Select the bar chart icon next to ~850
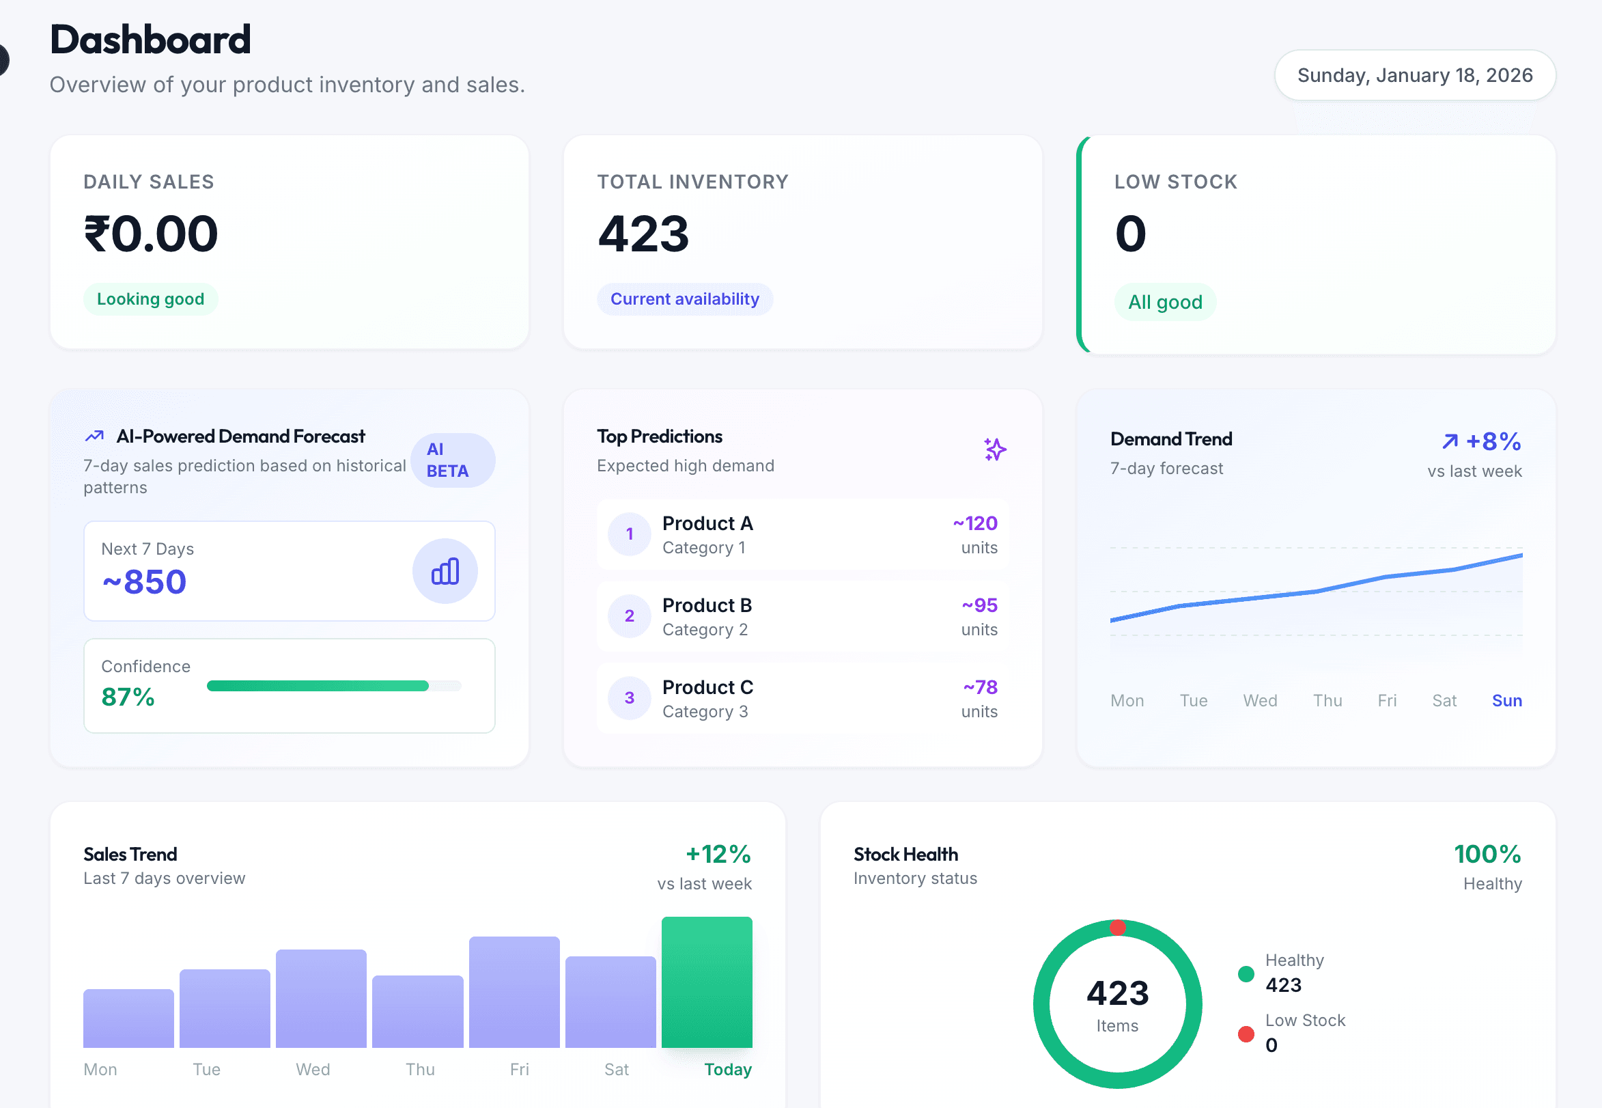The image size is (1602, 1108). click(x=445, y=570)
